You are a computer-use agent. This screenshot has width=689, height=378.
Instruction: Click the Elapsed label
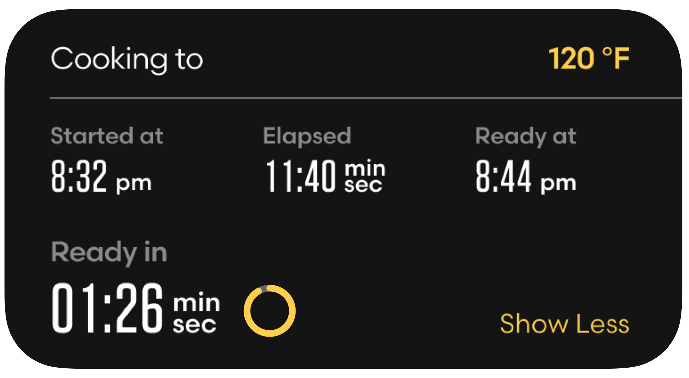point(307,136)
